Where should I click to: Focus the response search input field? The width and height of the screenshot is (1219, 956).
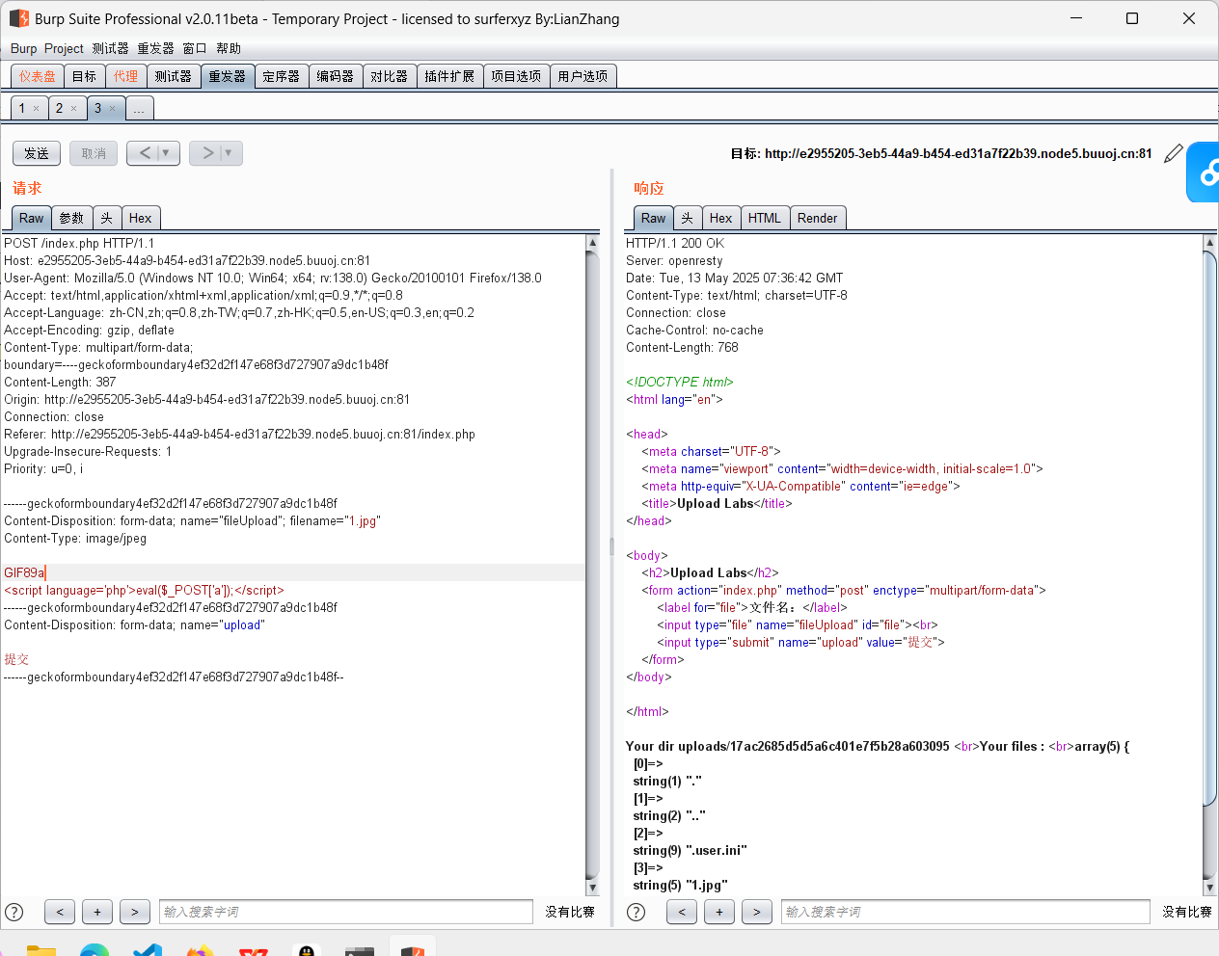click(965, 912)
